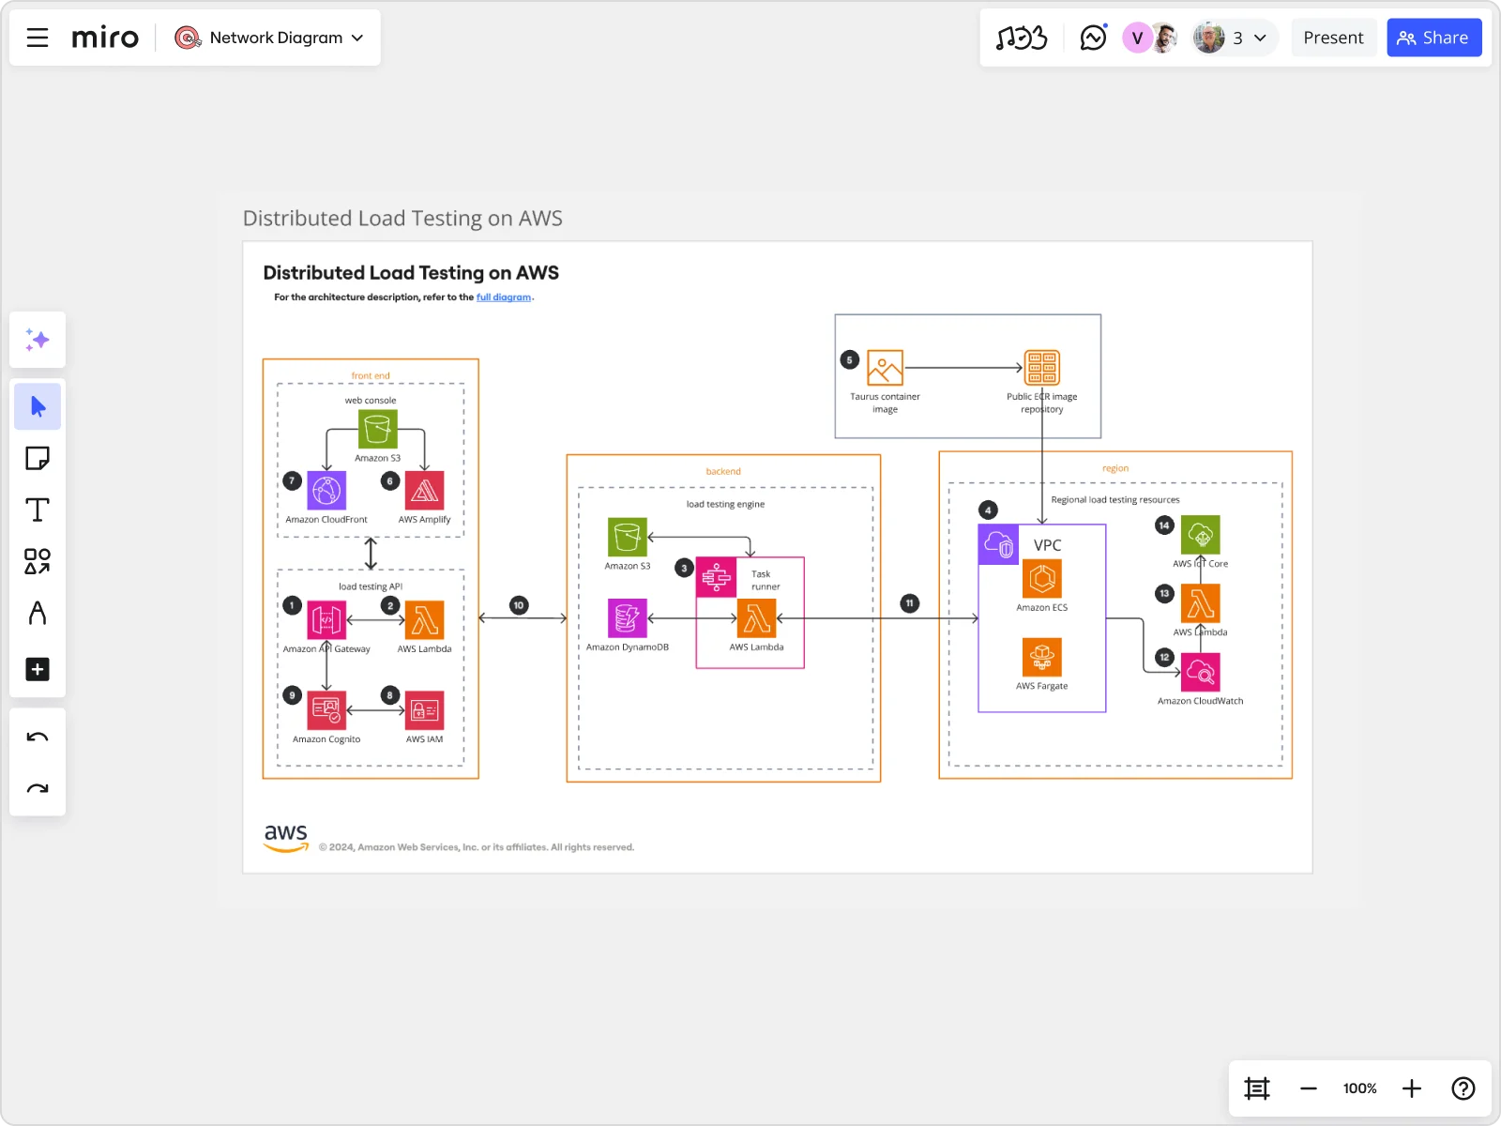Viewport: 1501px width, 1126px height.
Task: Open the Frames panel icon
Action: tap(1257, 1088)
